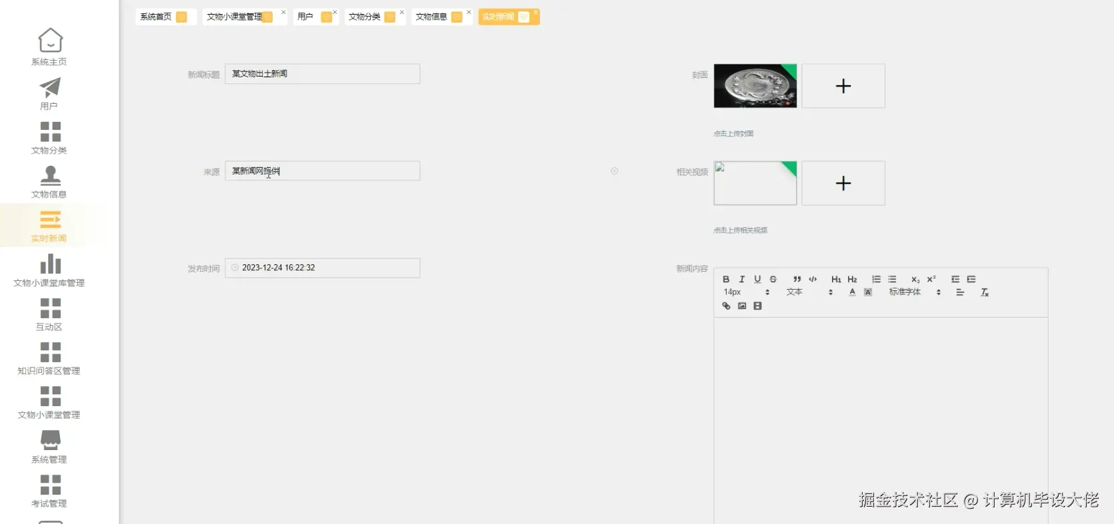
Task: Add a new cover image with plus
Action: tap(843, 86)
